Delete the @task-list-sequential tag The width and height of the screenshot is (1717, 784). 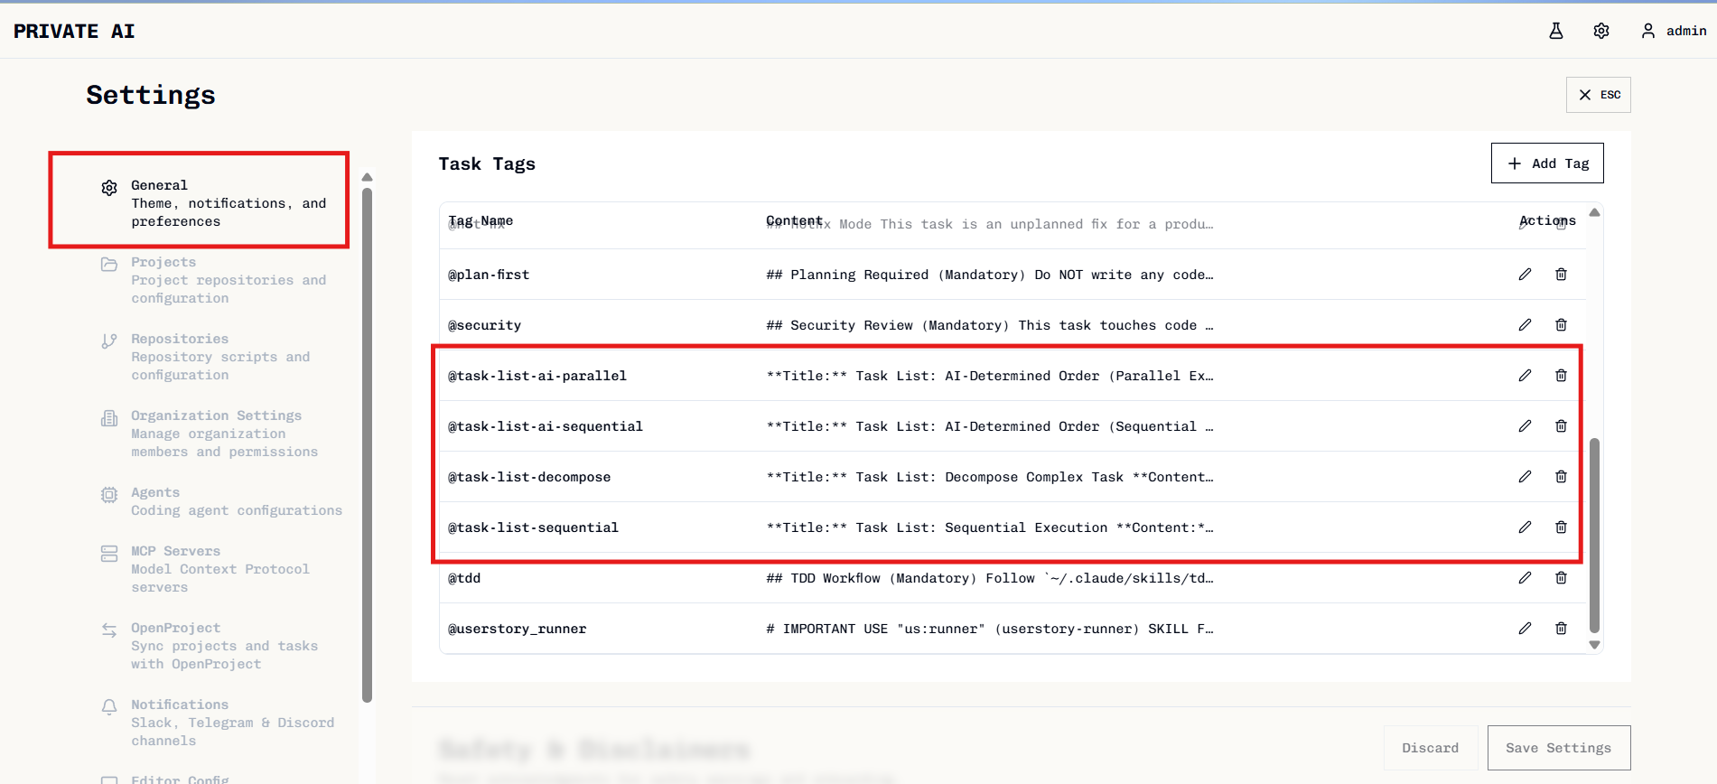coord(1561,527)
